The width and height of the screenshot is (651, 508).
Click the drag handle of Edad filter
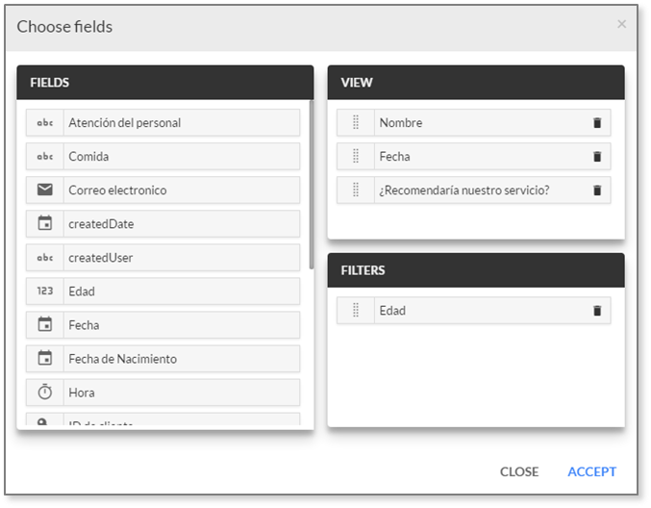[356, 310]
